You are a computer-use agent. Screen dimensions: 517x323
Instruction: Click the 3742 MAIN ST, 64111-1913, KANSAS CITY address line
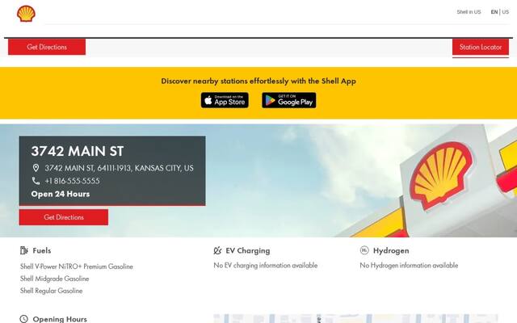(119, 168)
